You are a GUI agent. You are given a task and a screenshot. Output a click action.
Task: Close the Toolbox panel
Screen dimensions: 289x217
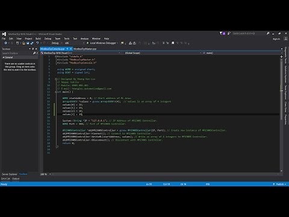tap(36, 49)
